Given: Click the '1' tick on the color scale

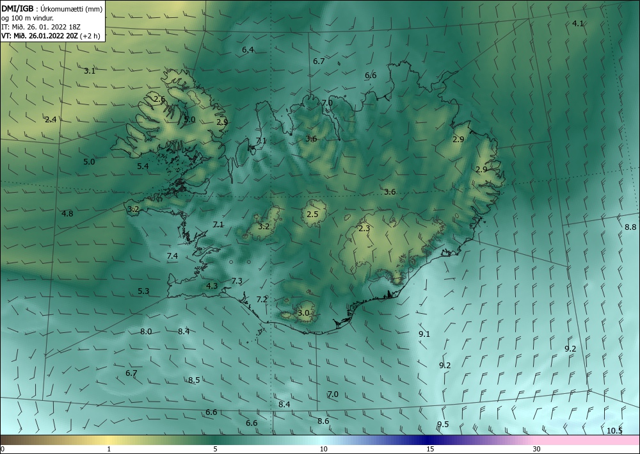Looking at the screenshot, I should (x=109, y=449).
